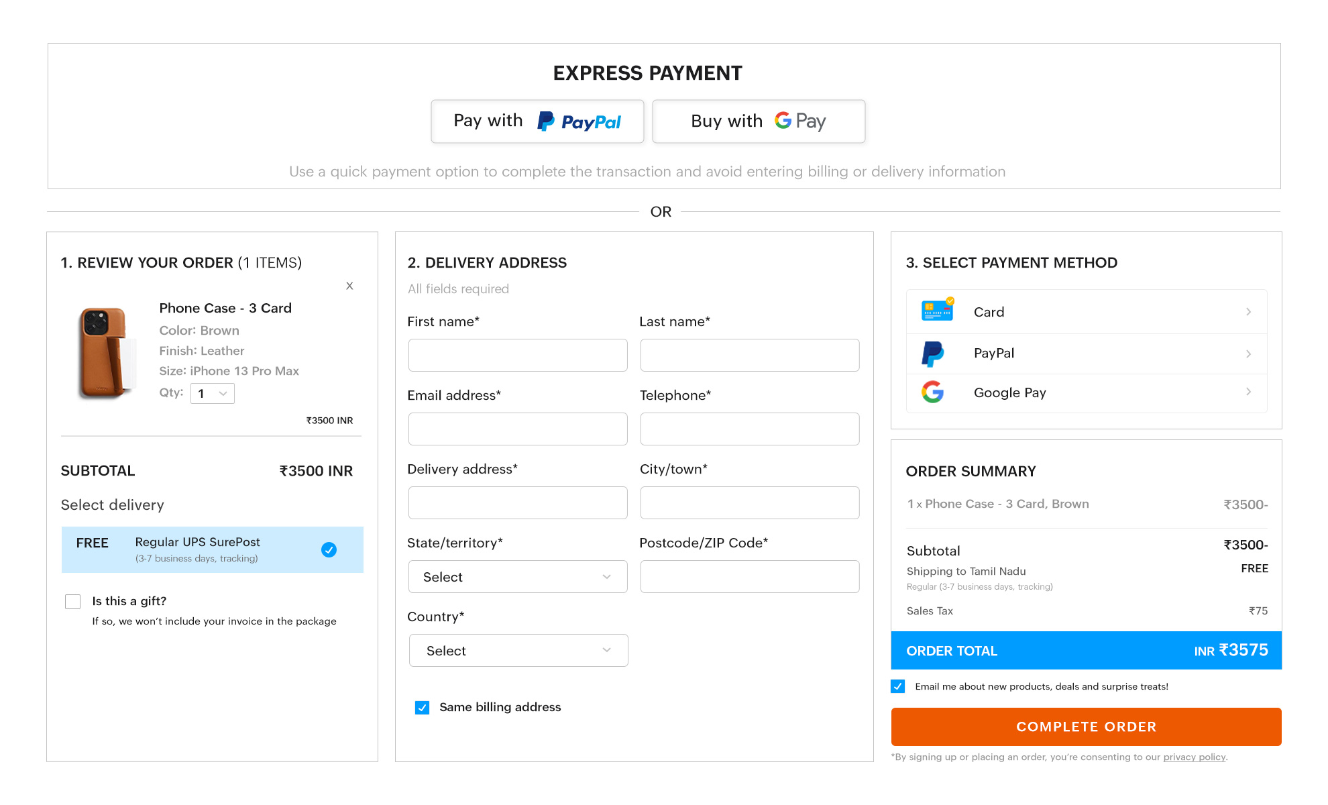Click the chevron beside Google Pay option
This screenshot has width=1328, height=805.
(1248, 392)
